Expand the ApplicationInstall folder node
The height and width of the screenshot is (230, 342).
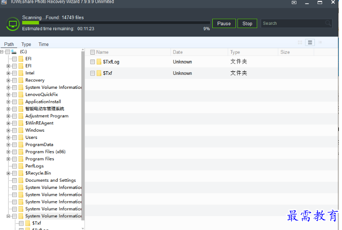pos(8,102)
